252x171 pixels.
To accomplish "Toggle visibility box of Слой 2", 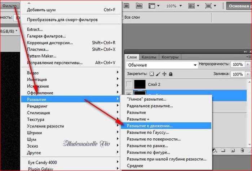I will click(x=129, y=84).
